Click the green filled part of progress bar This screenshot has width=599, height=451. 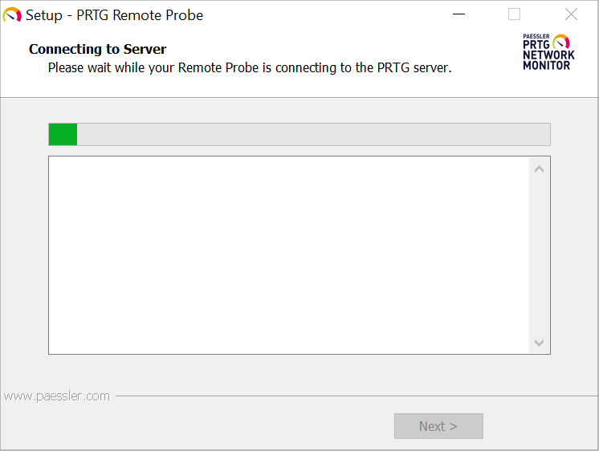(x=63, y=134)
